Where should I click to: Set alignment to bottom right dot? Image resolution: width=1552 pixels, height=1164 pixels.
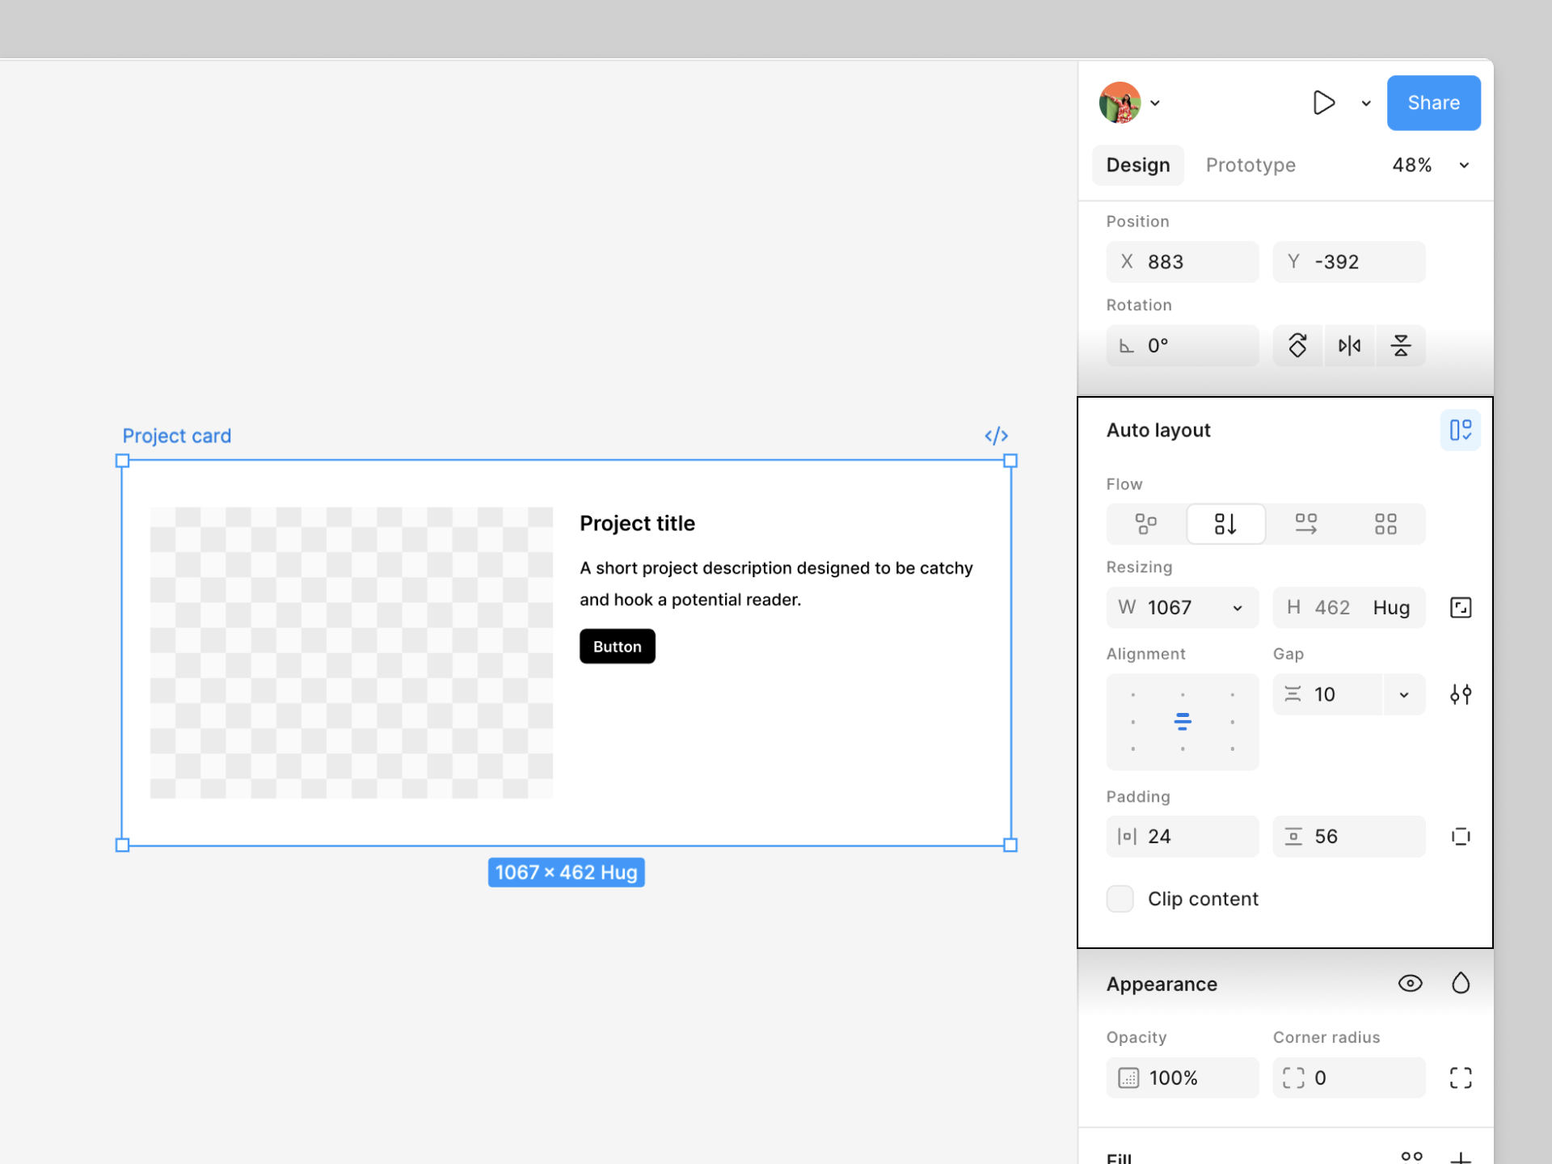tap(1232, 749)
